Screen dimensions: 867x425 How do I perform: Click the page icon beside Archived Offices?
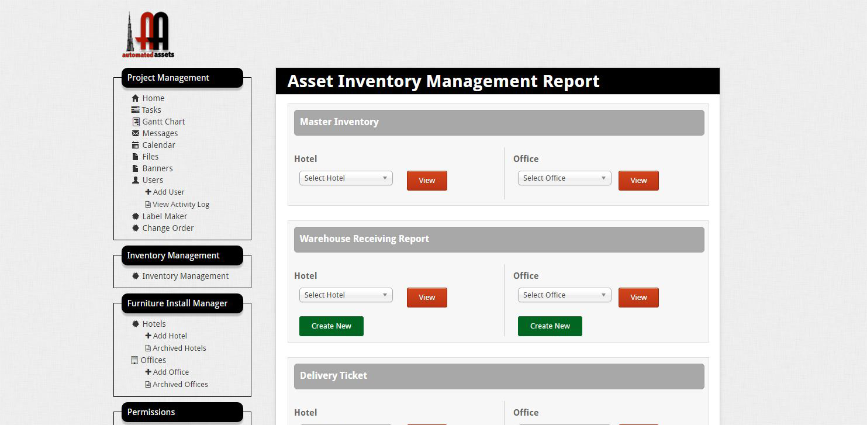click(x=148, y=385)
